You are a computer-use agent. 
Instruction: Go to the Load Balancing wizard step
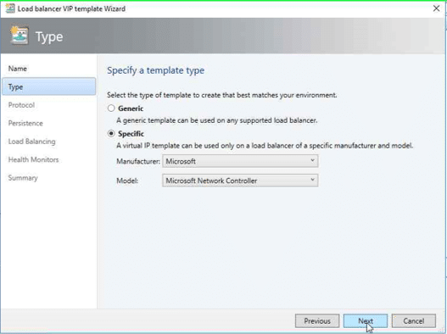32,142
